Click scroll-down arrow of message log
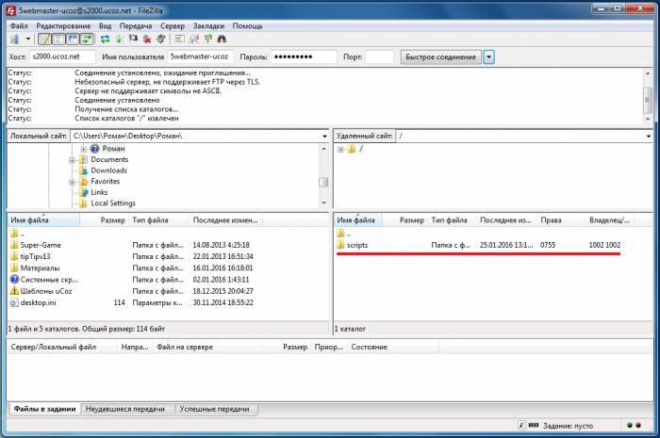This screenshot has height=438, width=660. (x=648, y=120)
